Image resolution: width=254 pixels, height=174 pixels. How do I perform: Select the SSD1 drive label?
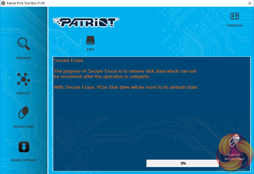tap(90, 50)
